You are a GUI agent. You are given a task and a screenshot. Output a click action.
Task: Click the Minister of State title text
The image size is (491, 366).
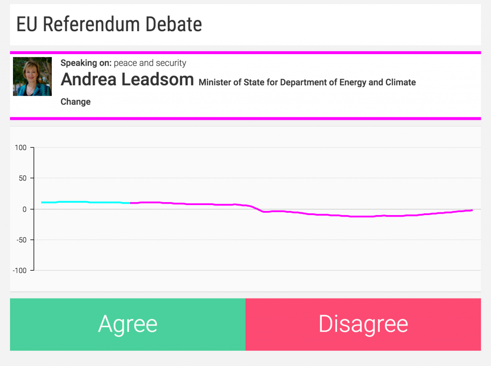pos(307,82)
